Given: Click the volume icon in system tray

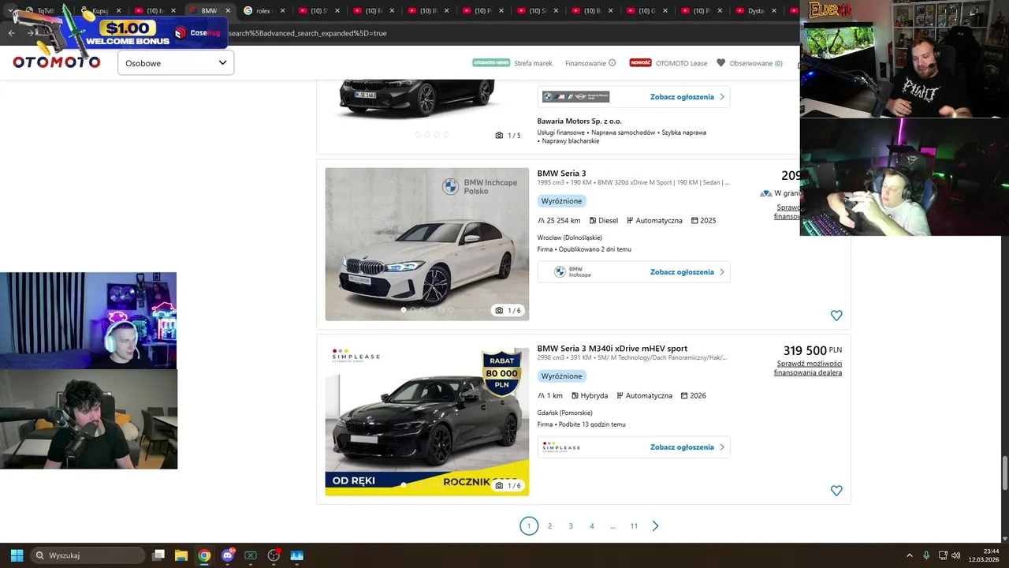Looking at the screenshot, I should [956, 555].
